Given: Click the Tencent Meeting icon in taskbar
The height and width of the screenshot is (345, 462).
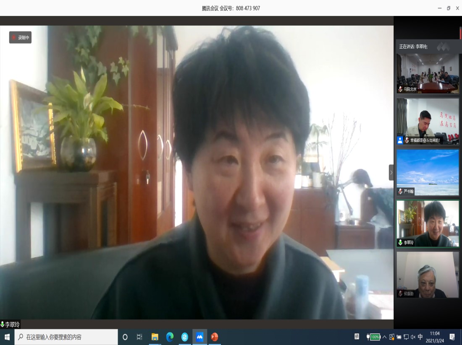Looking at the screenshot, I should (200, 337).
